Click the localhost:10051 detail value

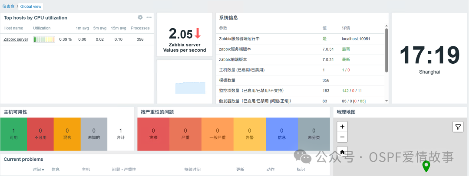click(356, 39)
